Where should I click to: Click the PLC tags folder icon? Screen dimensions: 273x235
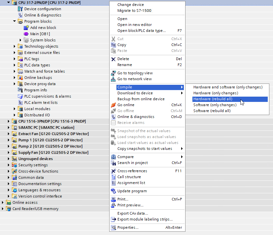pyautogui.click(x=20, y=59)
